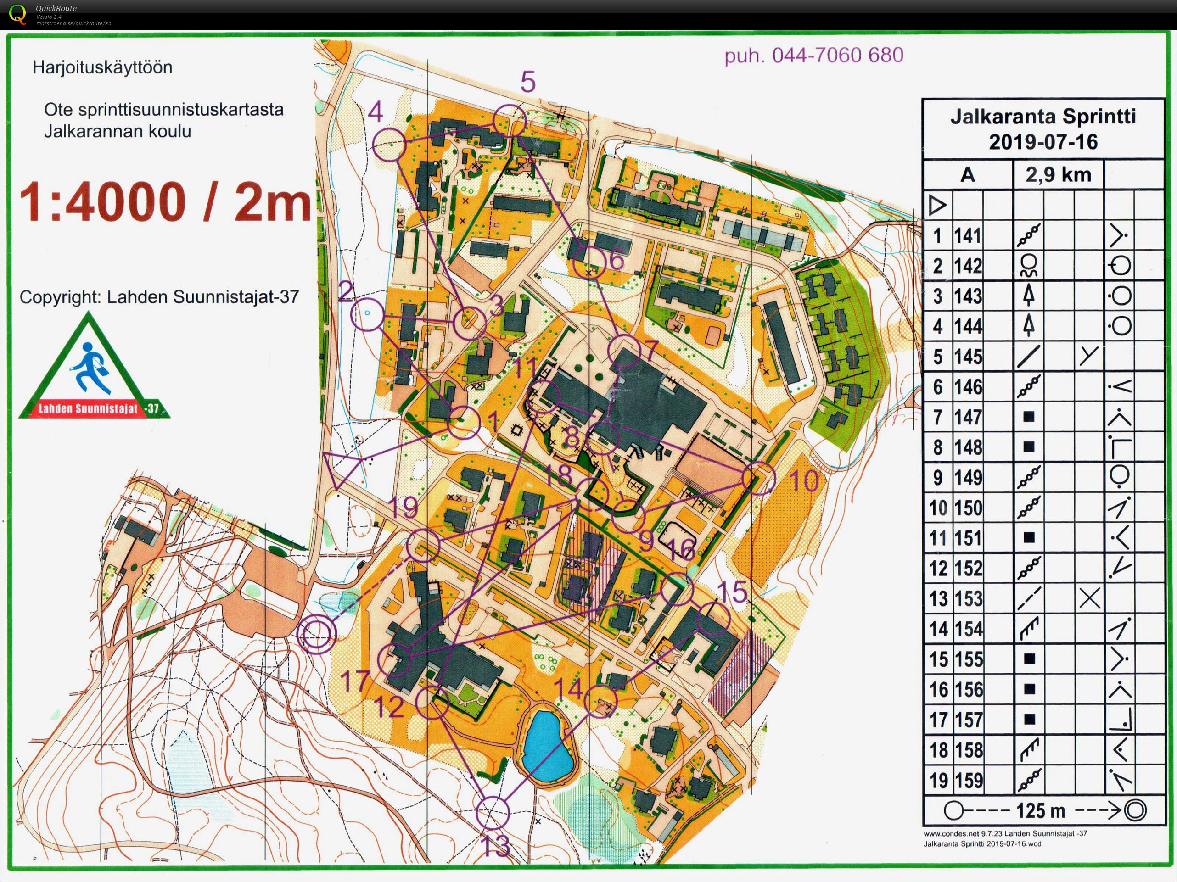Viewport: 1177px width, 882px height.
Task: Click the building square symbol in row 16 156
Action: [1029, 689]
